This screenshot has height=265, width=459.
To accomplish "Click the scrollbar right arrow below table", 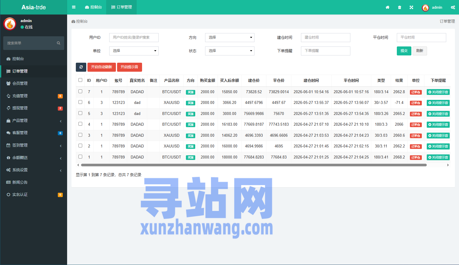I will pyautogui.click(x=448, y=165).
